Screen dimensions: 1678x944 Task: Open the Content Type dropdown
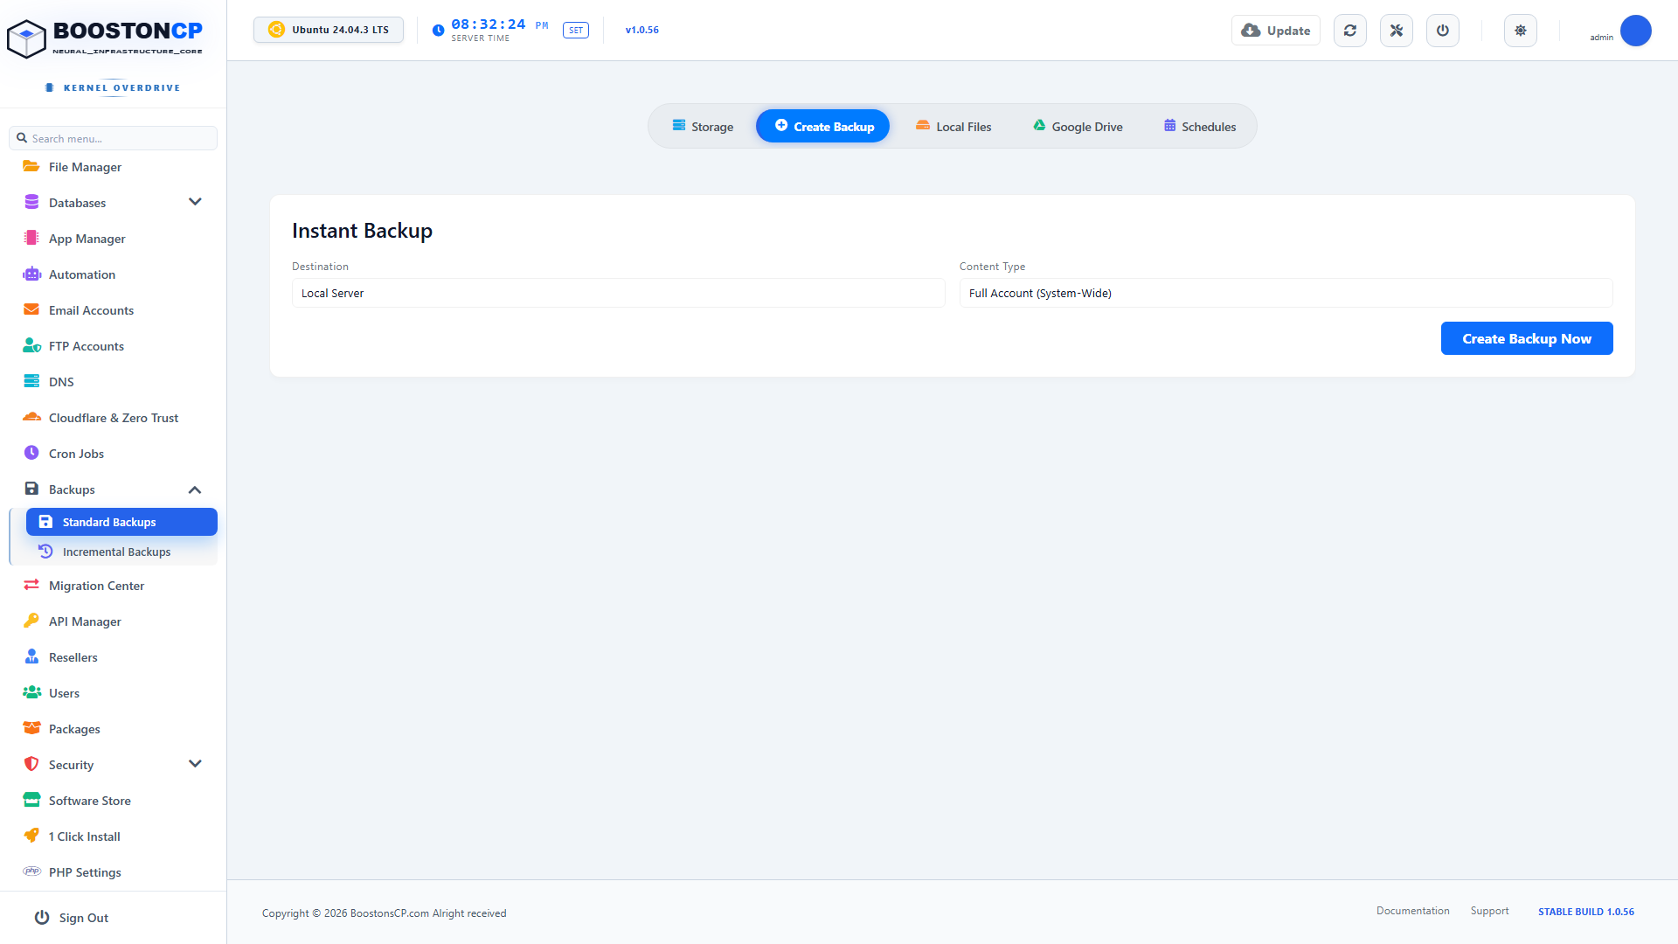point(1286,293)
